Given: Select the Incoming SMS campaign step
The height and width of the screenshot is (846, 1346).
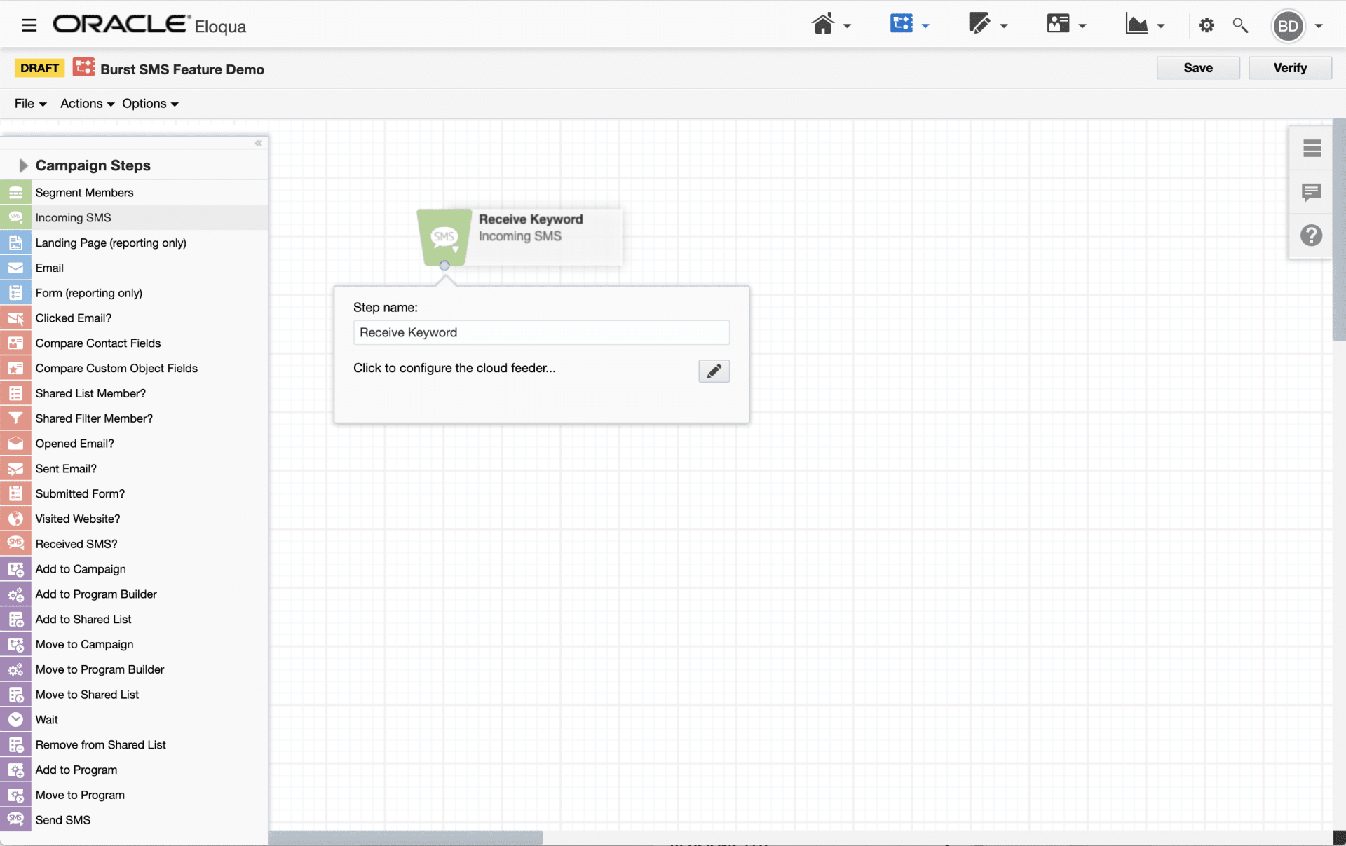Looking at the screenshot, I should pos(74,217).
